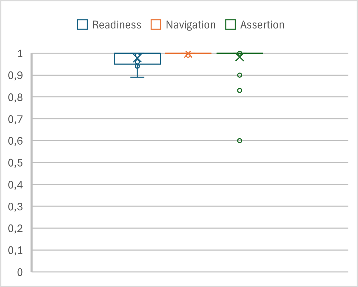Image resolution: width=358 pixels, height=287 pixels.
Task: Select the Assertion legend label text
Action: [x=262, y=25]
